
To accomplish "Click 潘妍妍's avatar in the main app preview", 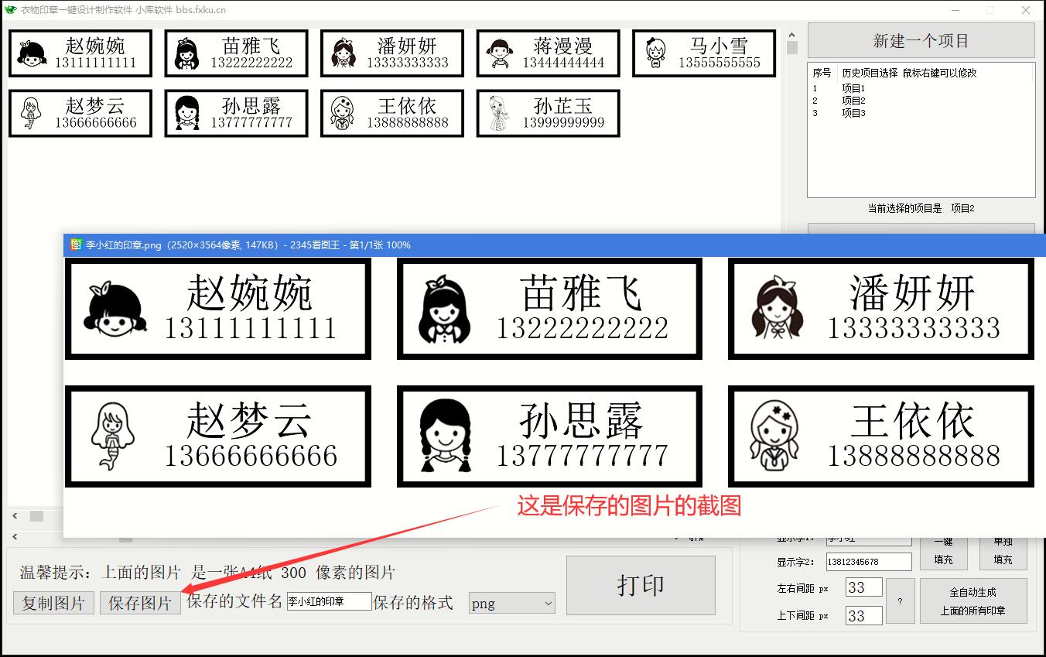I will tap(344, 53).
